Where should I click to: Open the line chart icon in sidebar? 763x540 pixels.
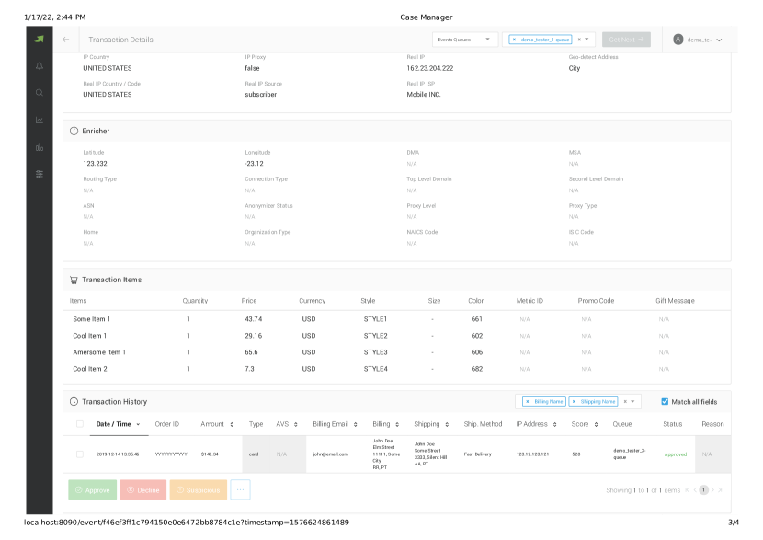click(x=40, y=120)
